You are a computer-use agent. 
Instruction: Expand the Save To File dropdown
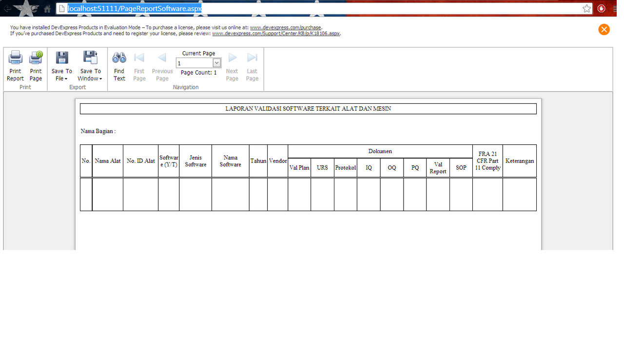(61, 75)
